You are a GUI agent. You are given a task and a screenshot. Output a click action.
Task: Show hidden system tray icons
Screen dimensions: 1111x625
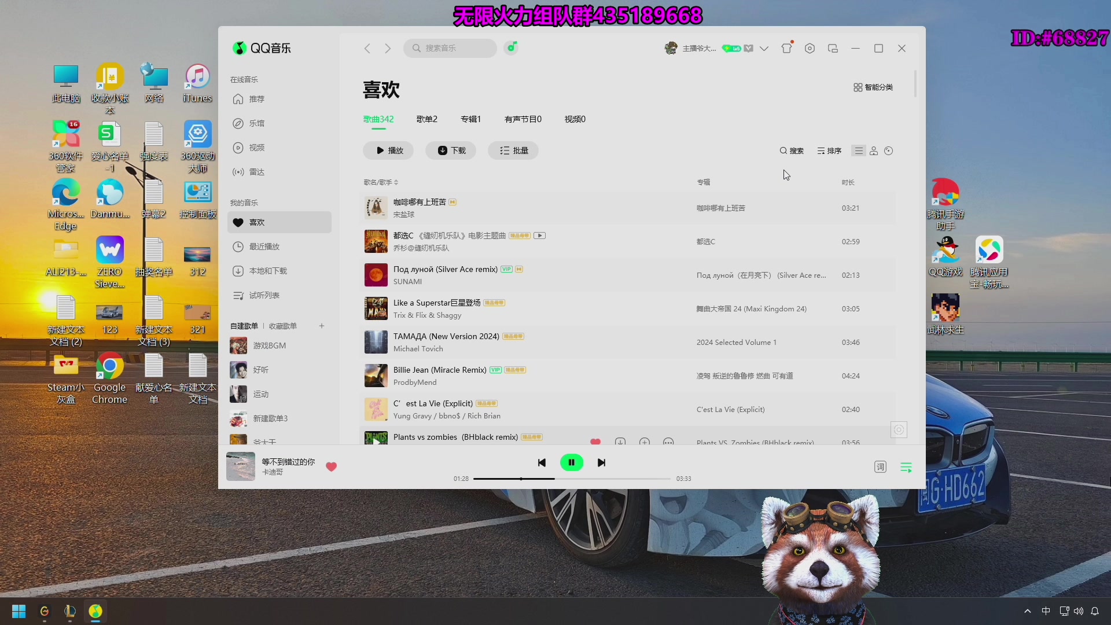pyautogui.click(x=1028, y=611)
